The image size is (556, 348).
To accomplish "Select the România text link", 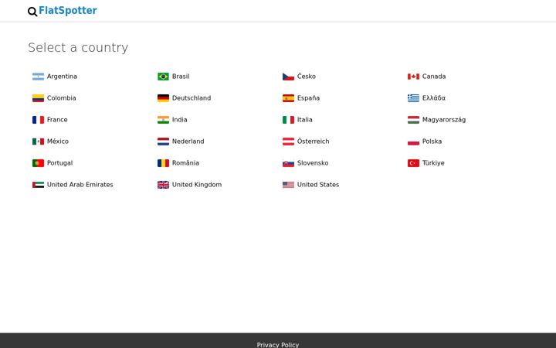I will (186, 163).
